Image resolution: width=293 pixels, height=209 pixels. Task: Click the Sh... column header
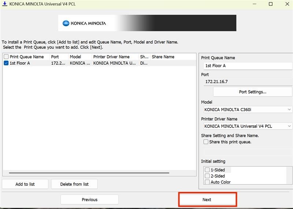click(x=144, y=57)
